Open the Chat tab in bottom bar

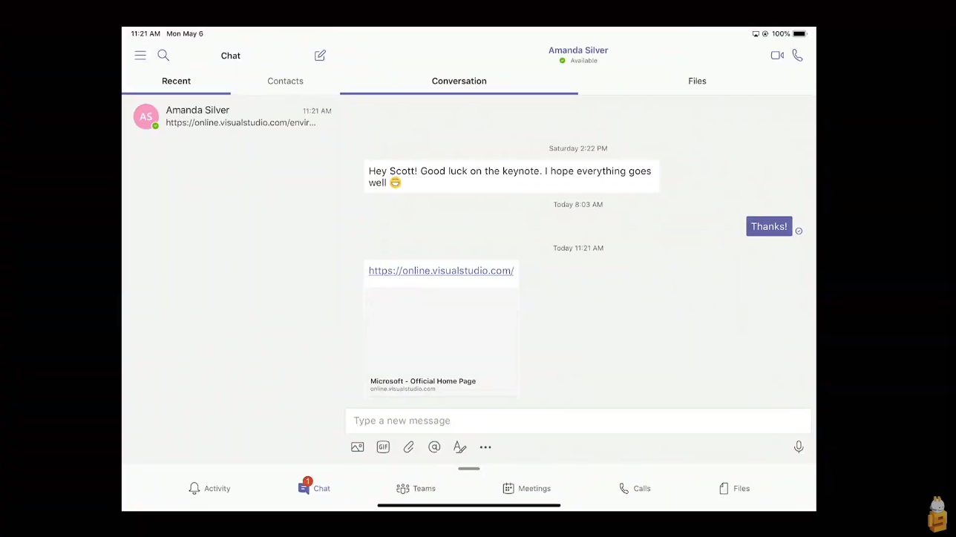[314, 487]
